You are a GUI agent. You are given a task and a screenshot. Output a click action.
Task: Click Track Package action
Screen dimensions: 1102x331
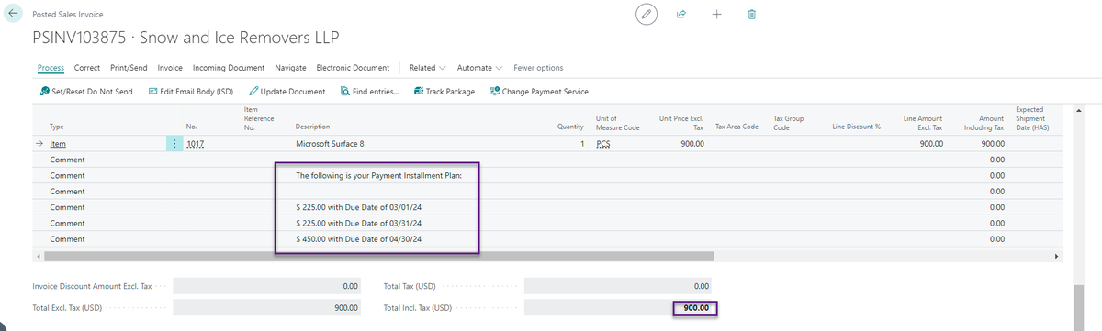click(x=444, y=92)
